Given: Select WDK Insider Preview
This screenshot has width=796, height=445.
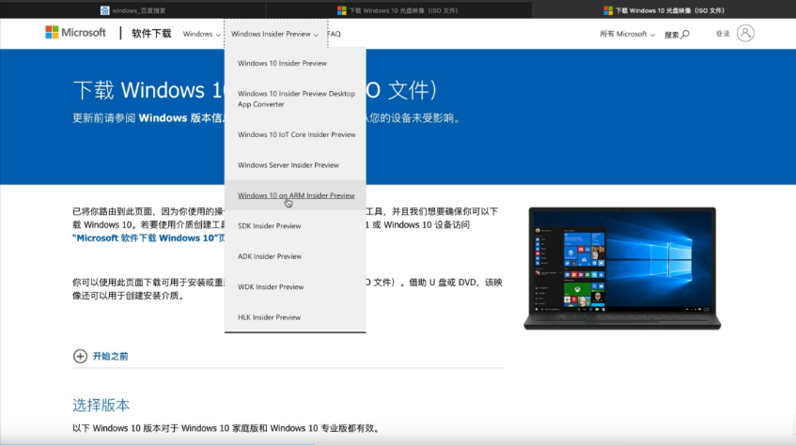Looking at the screenshot, I should coord(295,286).
